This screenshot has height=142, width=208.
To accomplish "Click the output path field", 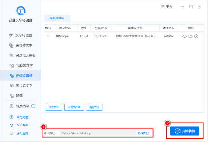I will click(98, 133).
